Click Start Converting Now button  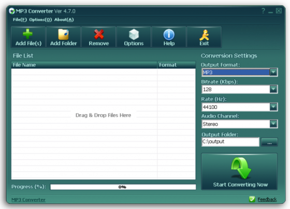click(x=239, y=171)
